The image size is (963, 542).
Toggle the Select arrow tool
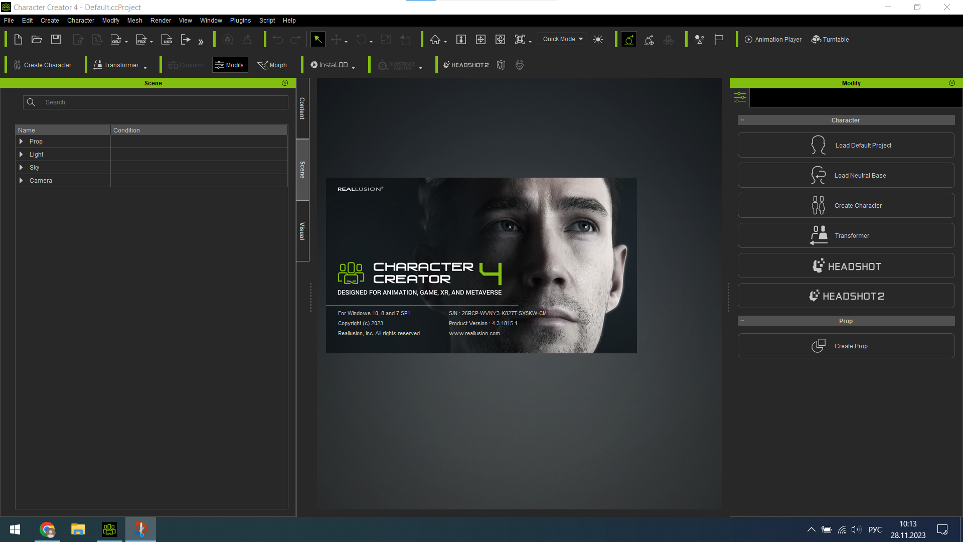(318, 40)
